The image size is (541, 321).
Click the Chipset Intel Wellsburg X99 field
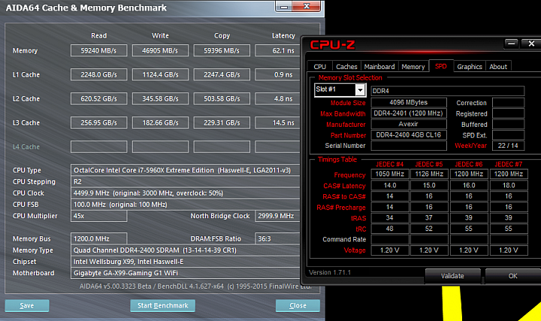coord(186,262)
